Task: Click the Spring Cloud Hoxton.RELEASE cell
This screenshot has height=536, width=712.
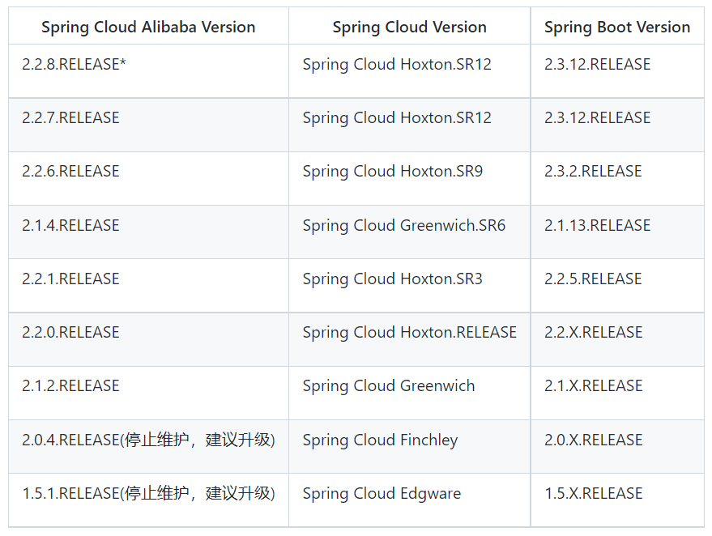Action: click(410, 339)
